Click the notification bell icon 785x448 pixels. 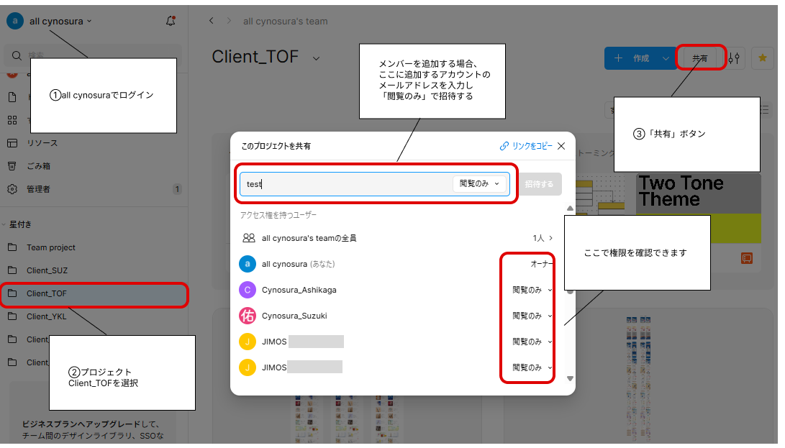pos(171,21)
